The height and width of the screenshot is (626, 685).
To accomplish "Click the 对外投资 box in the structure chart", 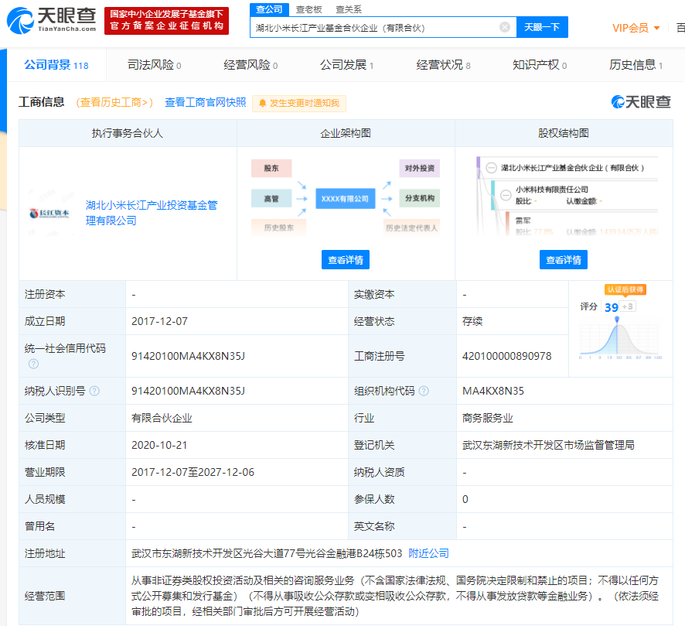I will (x=419, y=169).
